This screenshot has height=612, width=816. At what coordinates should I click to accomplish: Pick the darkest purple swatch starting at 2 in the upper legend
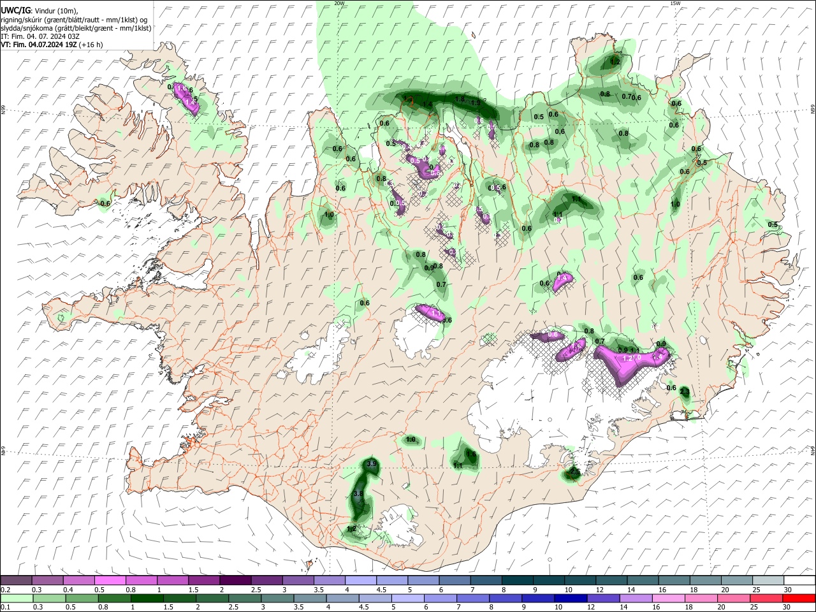(235, 581)
